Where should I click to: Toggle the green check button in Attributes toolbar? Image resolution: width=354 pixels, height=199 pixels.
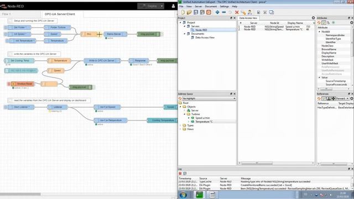pyautogui.click(x=324, y=23)
